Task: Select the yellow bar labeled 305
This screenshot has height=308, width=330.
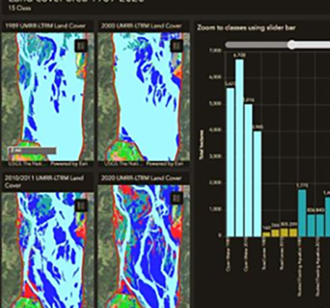Action: click(x=284, y=232)
